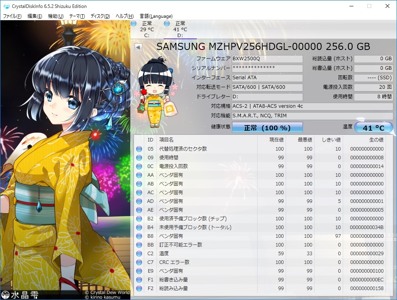This screenshot has height=300, width=397.
Task: Open the ディスク(D) menu
Action: coord(100,16)
